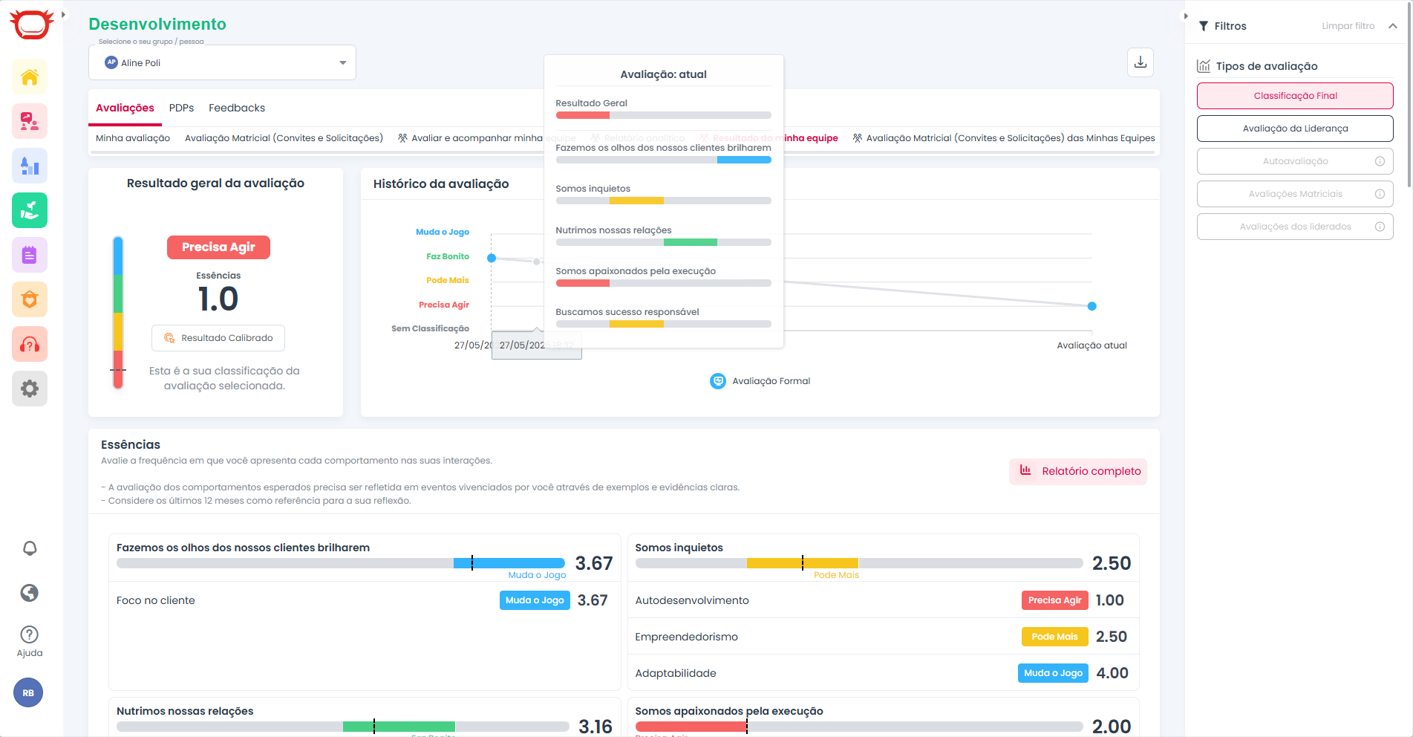Collapse the Filtros panel chevron
This screenshot has width=1413, height=737.
click(x=1393, y=26)
